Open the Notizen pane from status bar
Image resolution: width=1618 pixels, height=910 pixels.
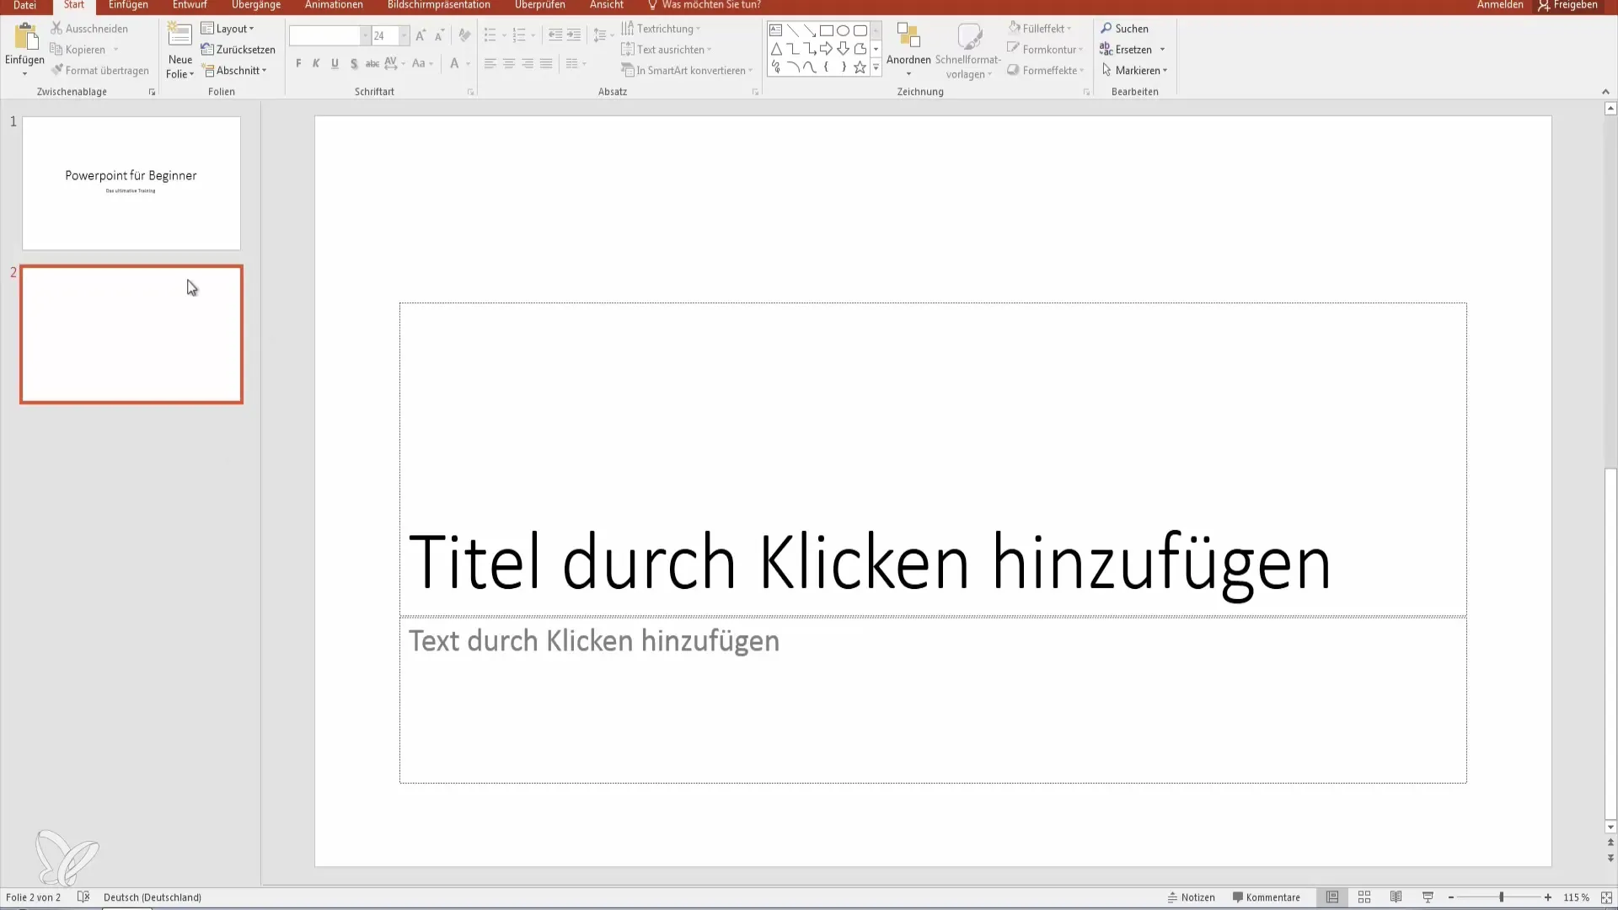click(x=1191, y=897)
